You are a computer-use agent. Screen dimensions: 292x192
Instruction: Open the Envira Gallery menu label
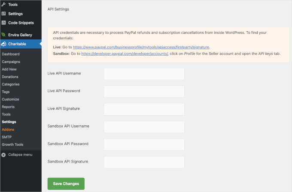pos(20,35)
